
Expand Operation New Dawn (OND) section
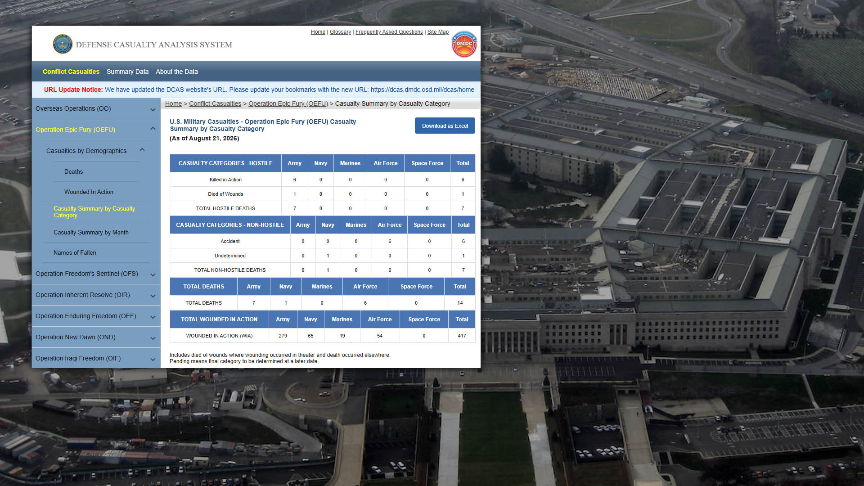click(96, 337)
